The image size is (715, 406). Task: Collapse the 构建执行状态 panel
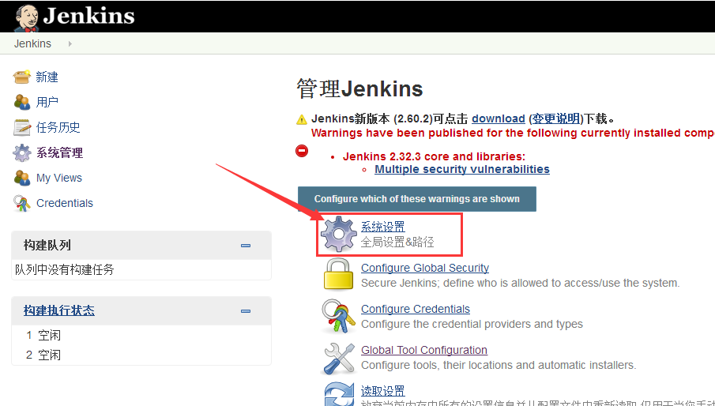click(x=246, y=311)
